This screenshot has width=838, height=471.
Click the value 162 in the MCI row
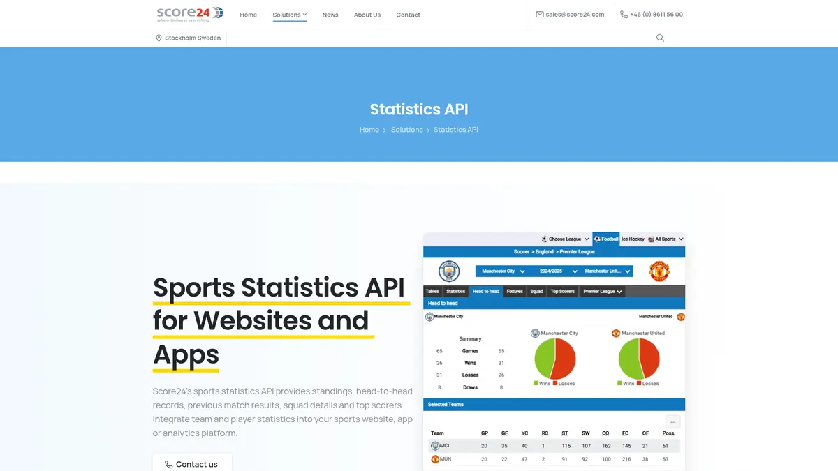pyautogui.click(x=606, y=446)
